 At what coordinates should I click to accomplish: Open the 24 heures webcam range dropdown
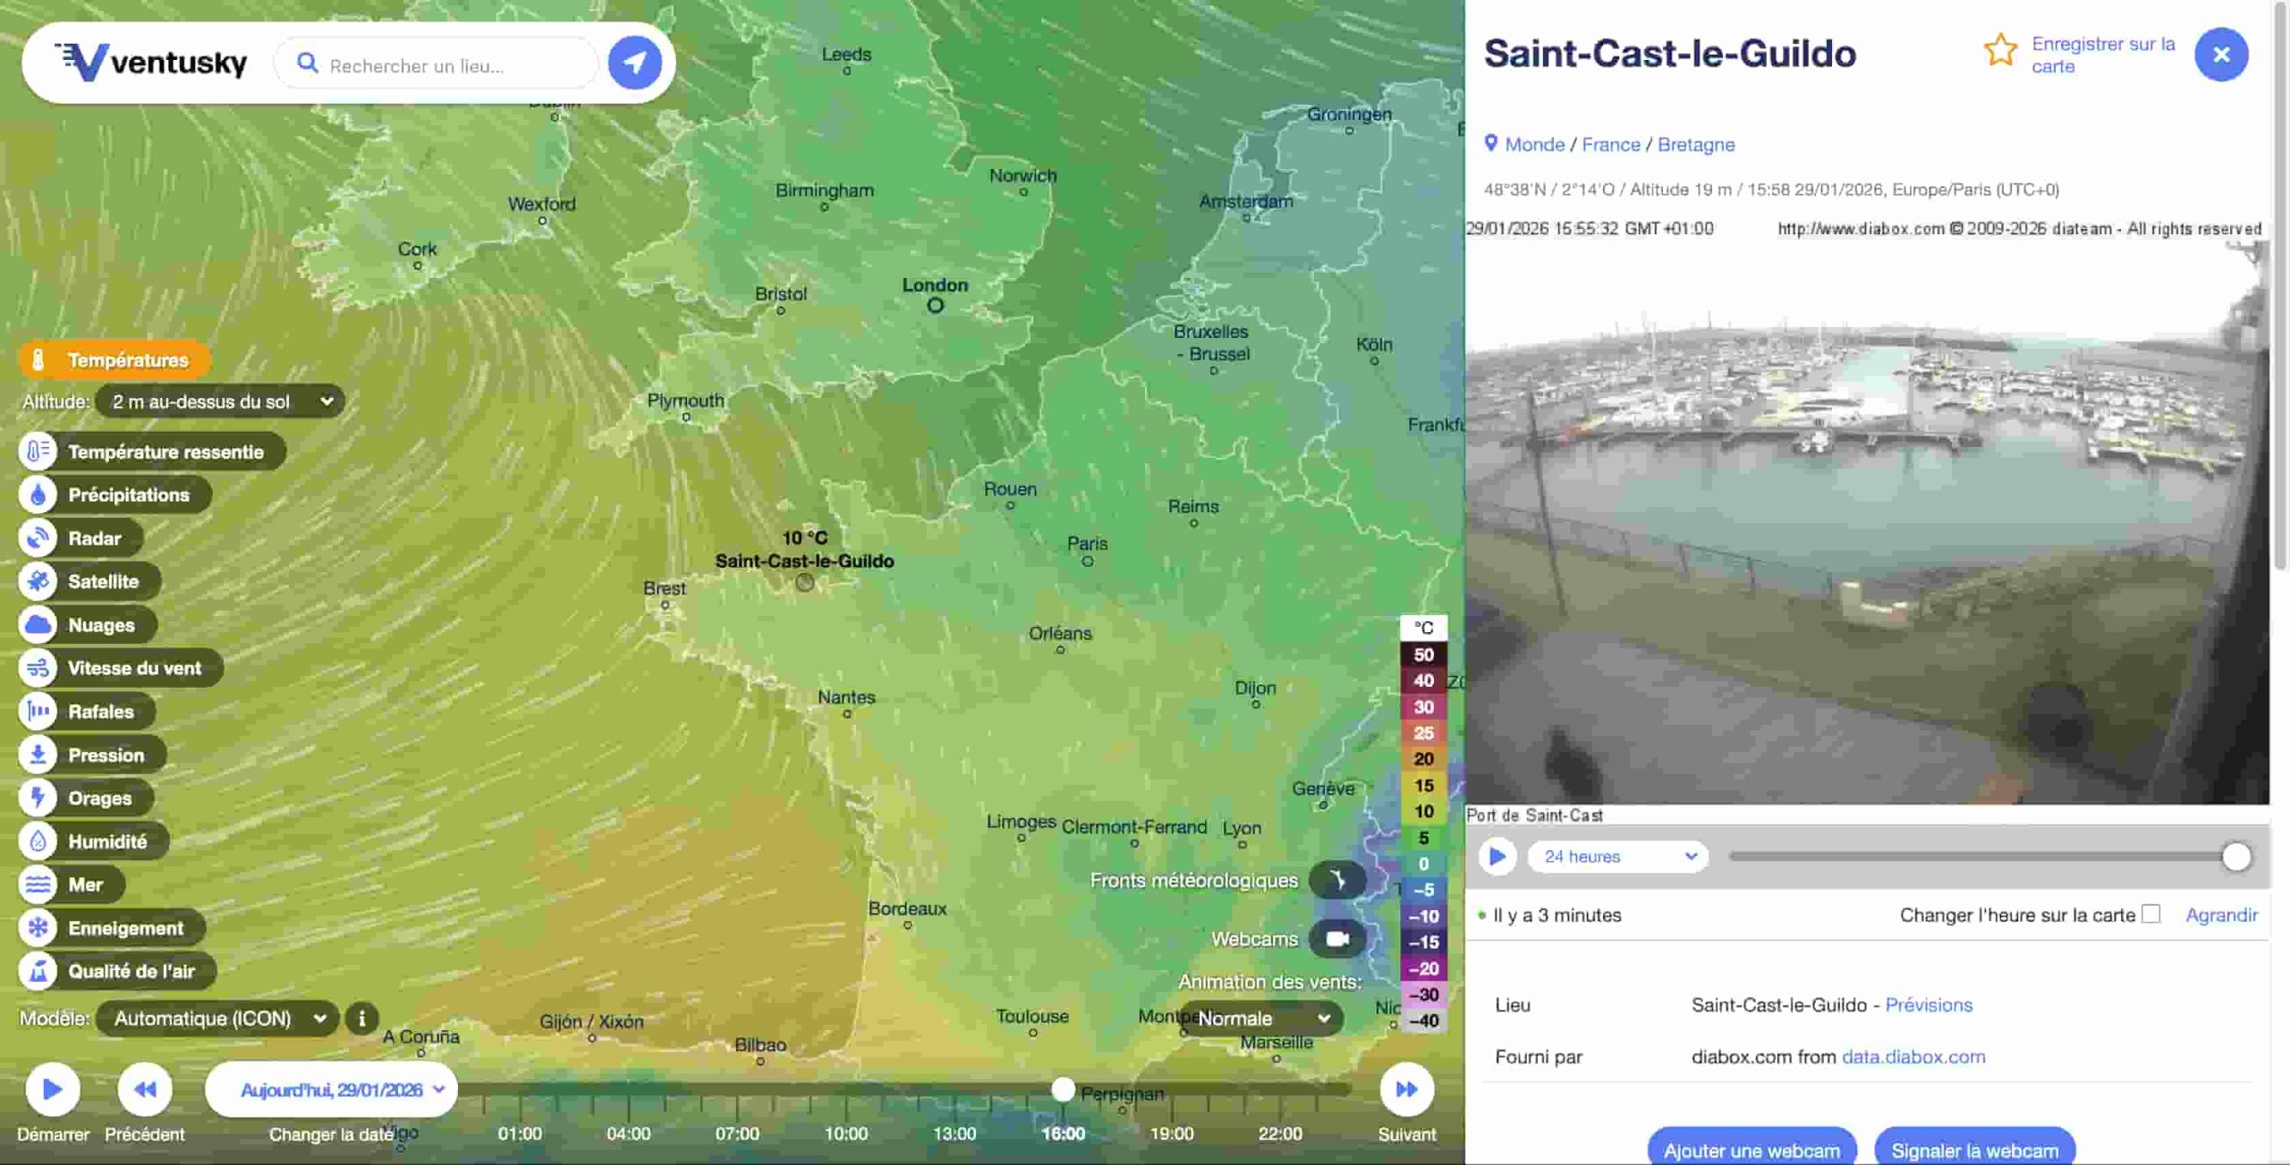coord(1617,857)
